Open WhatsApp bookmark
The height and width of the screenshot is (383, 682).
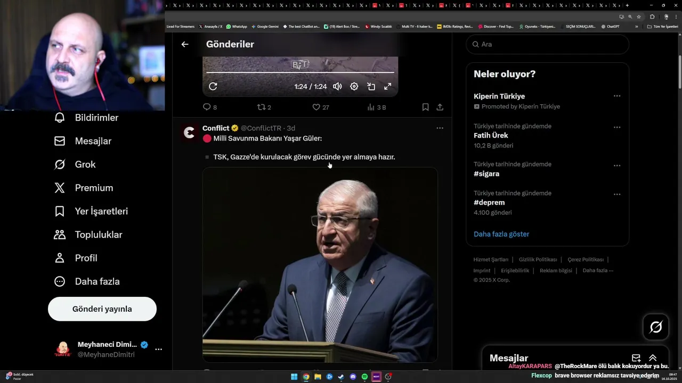[237, 26]
